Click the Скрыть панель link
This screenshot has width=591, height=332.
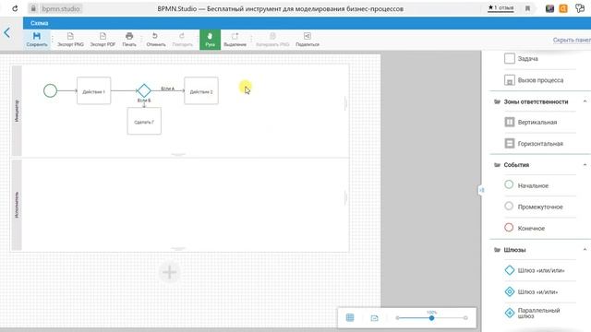(572, 40)
